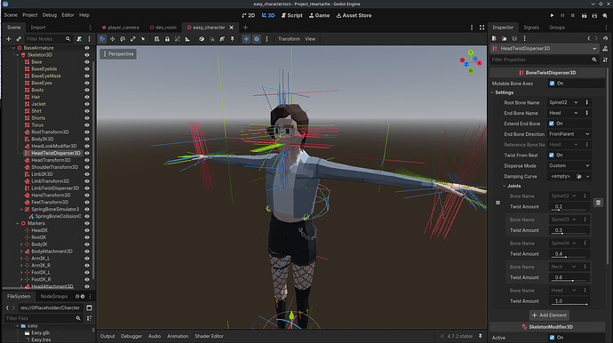Toggle the preview environment icon
The width and height of the screenshot is (613, 343).
click(257, 39)
